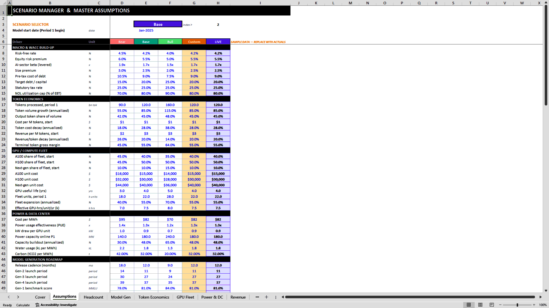
Task: Click vertical scrollbar up arrow
Action: tap(546, 2)
